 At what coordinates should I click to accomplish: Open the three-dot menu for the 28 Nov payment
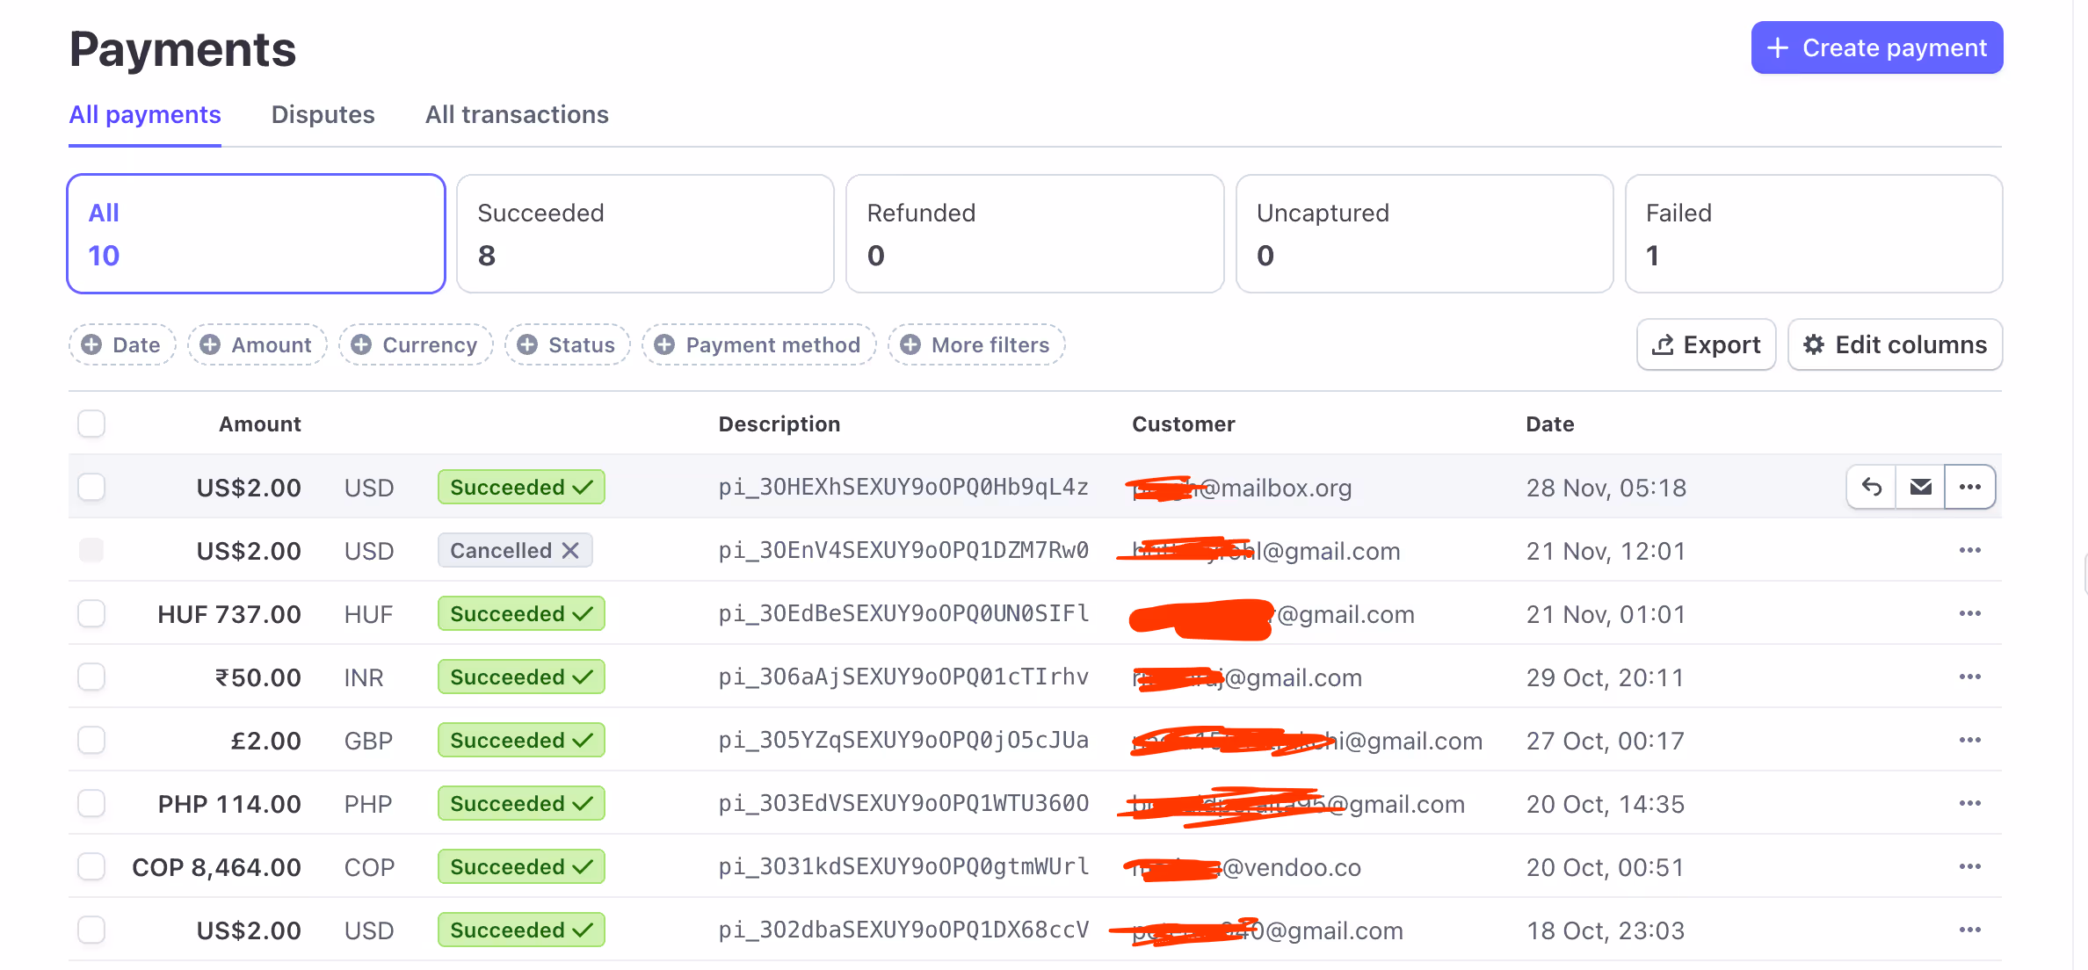pos(1970,487)
